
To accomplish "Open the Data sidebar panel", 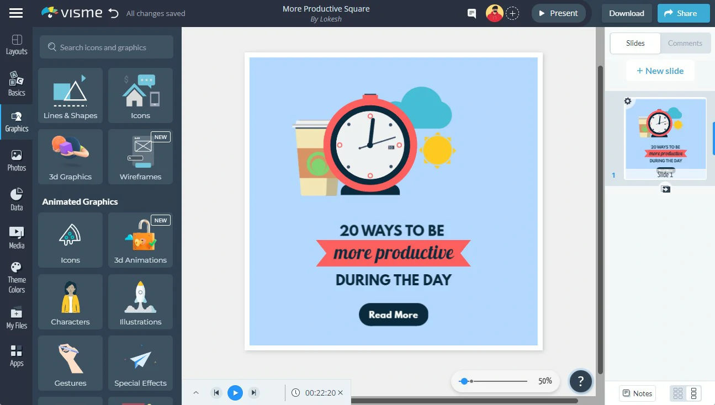I will (17, 200).
